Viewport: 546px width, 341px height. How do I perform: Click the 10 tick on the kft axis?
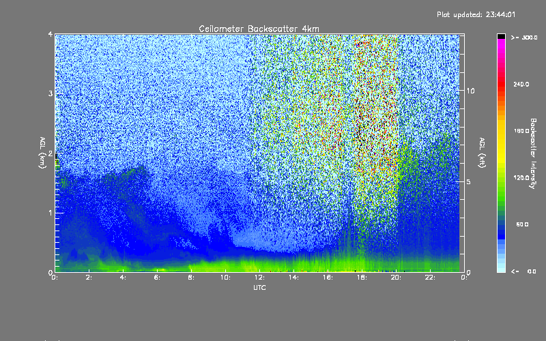(470, 91)
